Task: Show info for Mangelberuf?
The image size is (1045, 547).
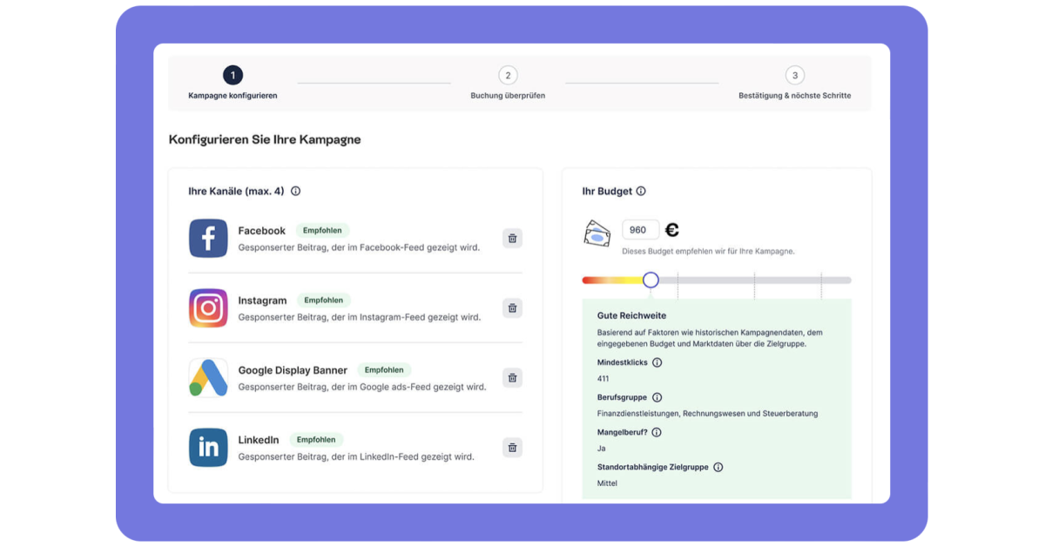Action: 656,432
